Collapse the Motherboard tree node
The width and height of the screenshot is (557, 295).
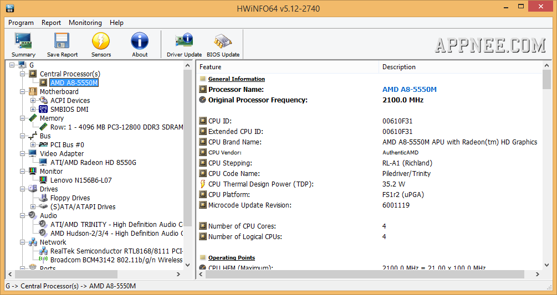23,91
